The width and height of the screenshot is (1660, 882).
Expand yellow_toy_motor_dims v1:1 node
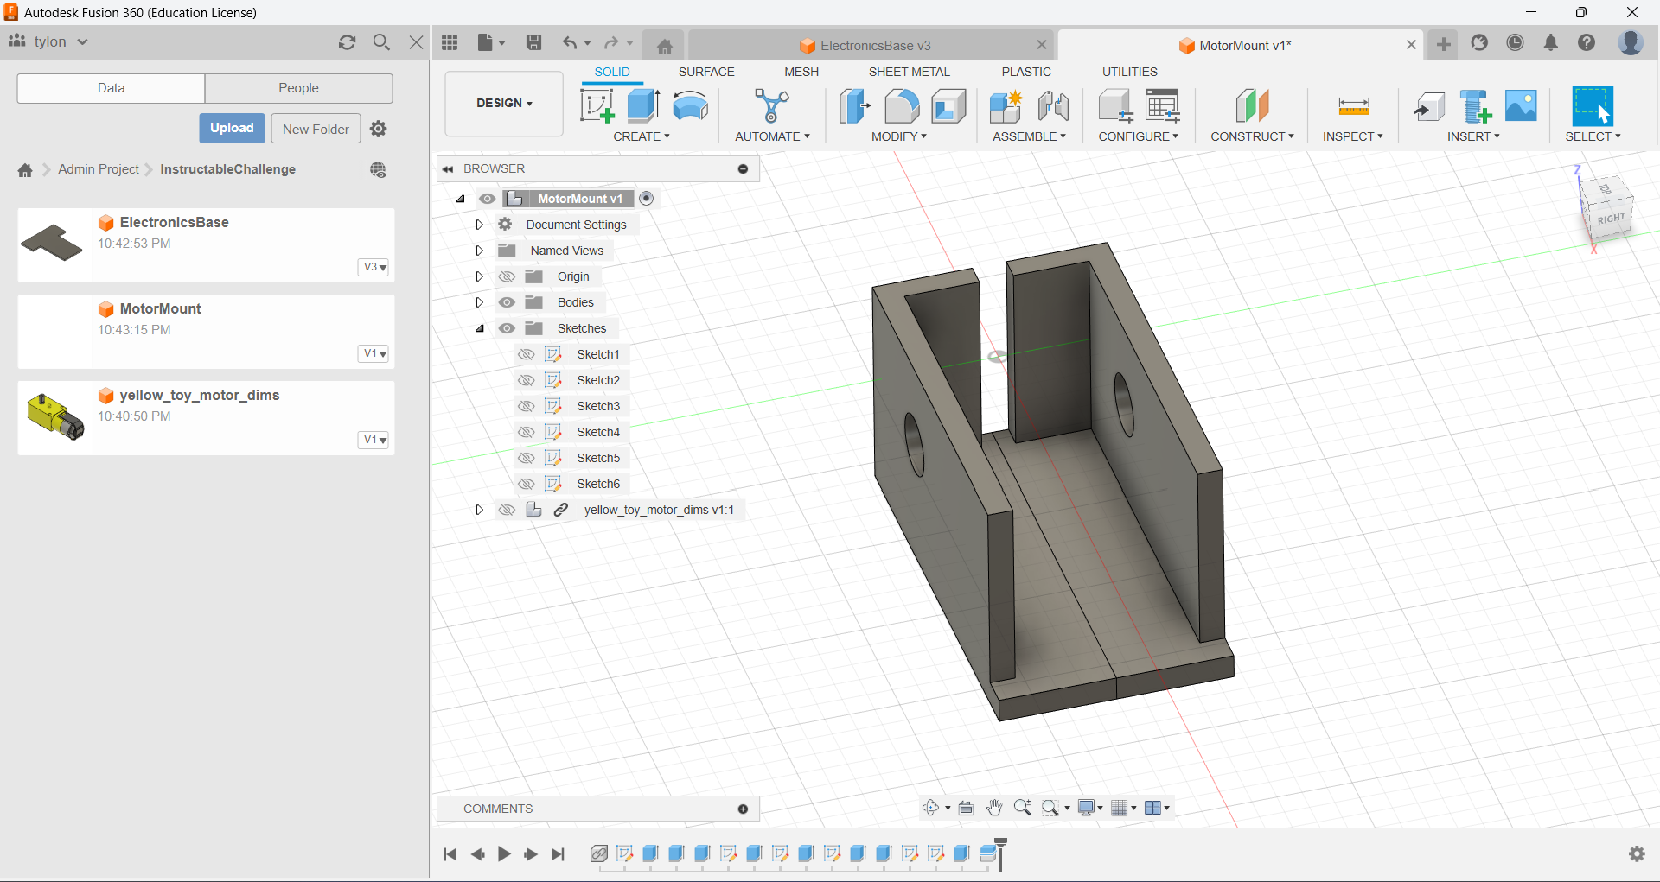479,510
